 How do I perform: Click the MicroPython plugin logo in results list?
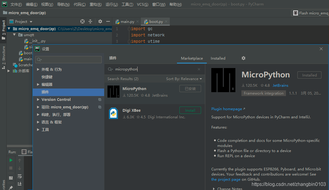pos(113,92)
